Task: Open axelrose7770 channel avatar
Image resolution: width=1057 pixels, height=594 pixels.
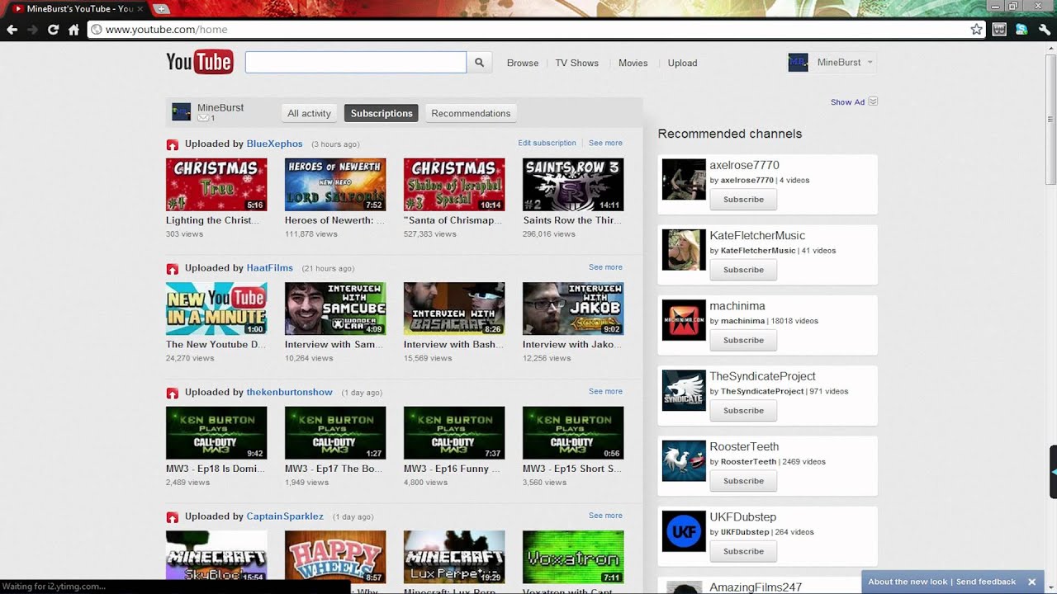Action: (x=684, y=179)
